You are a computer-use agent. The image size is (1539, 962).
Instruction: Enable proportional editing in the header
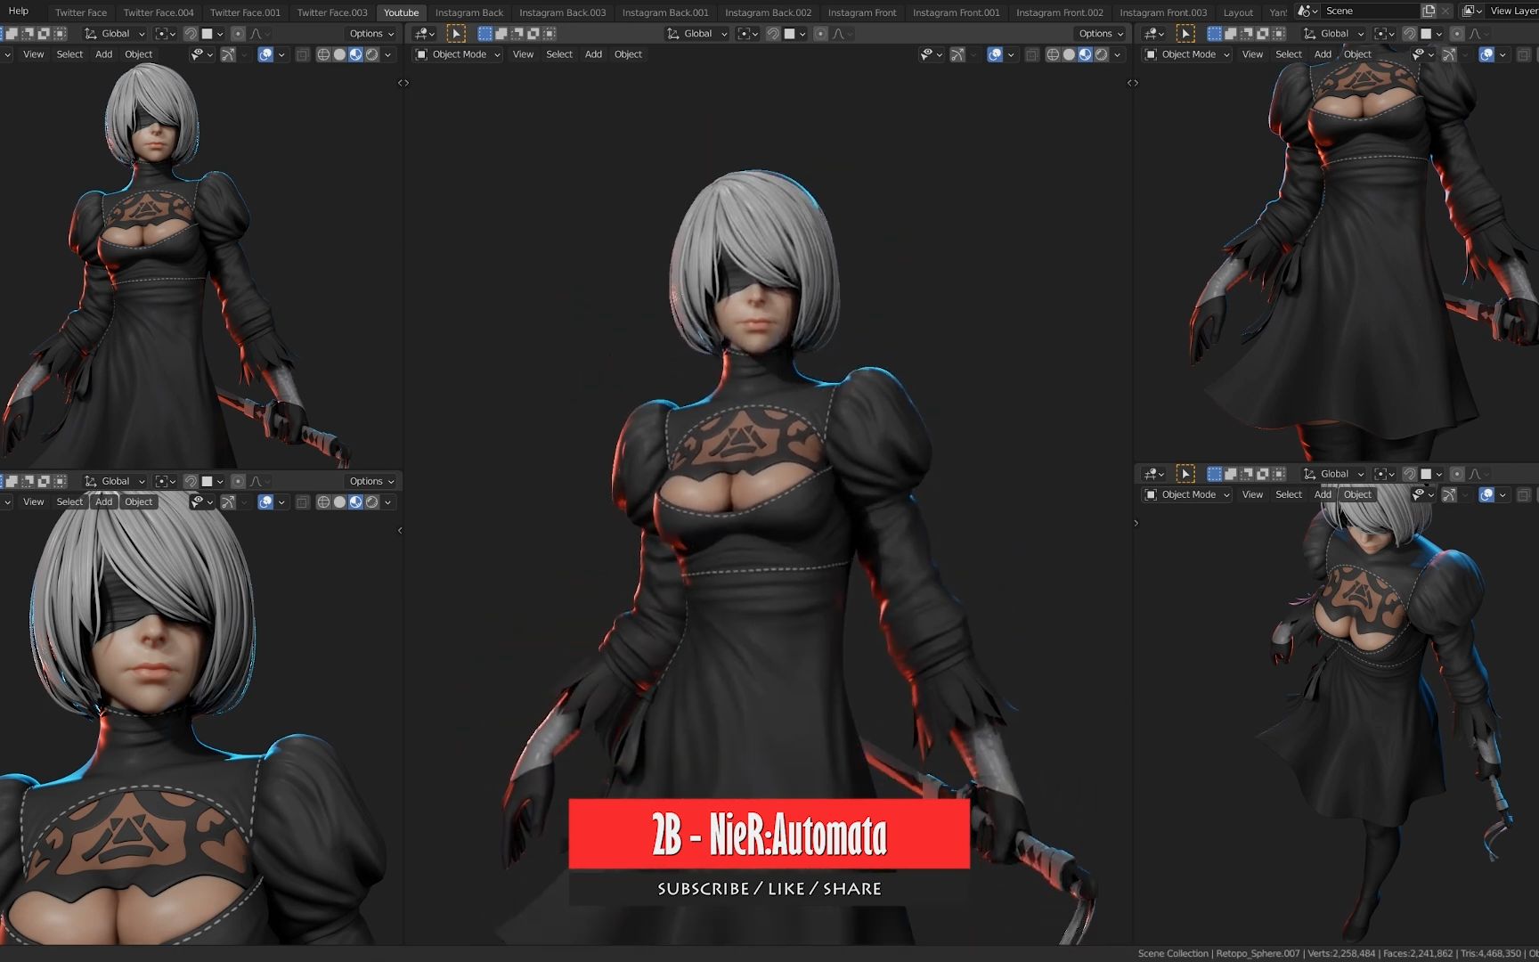821,33
